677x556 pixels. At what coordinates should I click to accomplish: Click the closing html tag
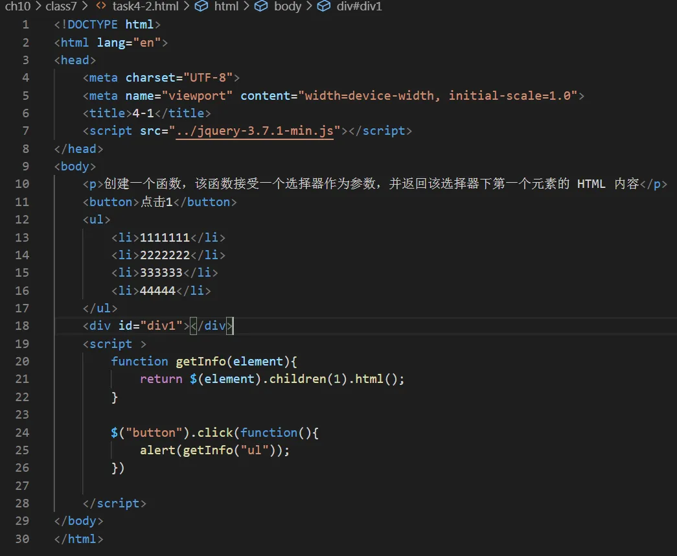78,539
